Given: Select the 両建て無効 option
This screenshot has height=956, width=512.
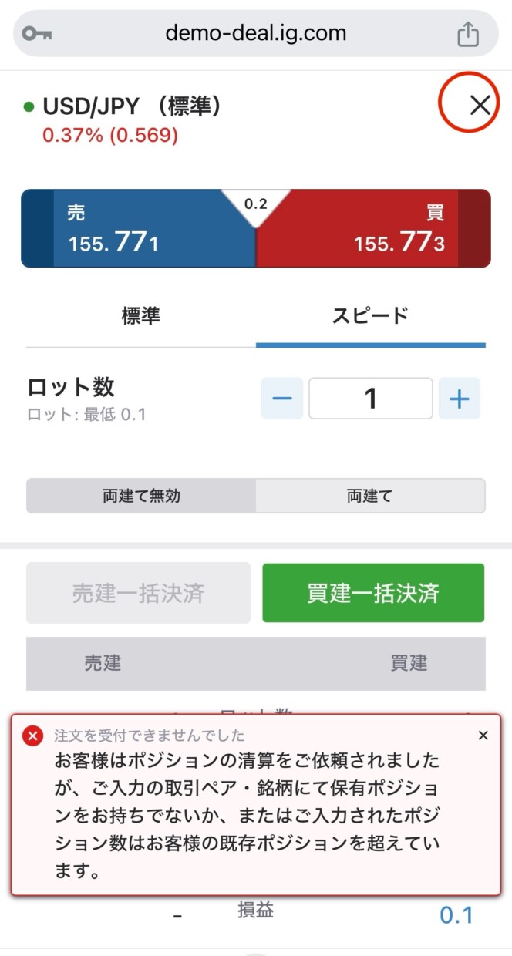Looking at the screenshot, I should [x=141, y=496].
